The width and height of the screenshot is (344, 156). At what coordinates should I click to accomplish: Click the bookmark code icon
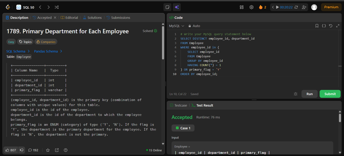317,26
